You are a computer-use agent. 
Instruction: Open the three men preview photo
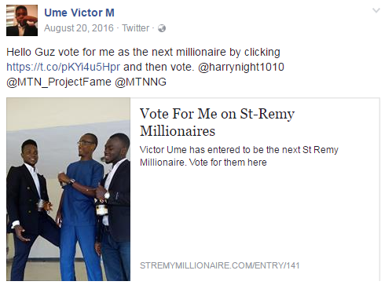pos(68,189)
